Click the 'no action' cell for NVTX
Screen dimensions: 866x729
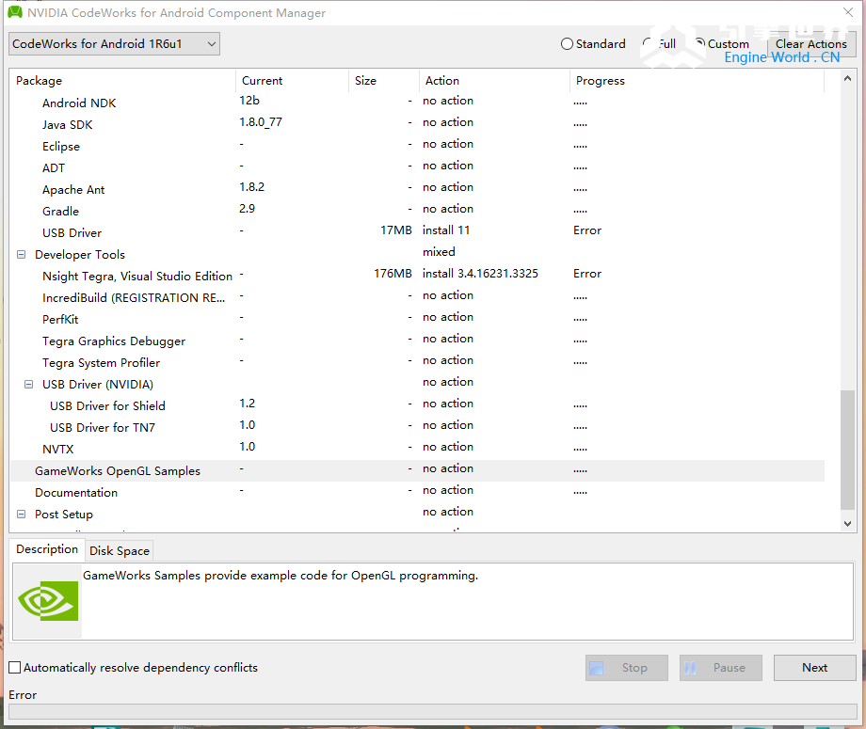pos(448,447)
